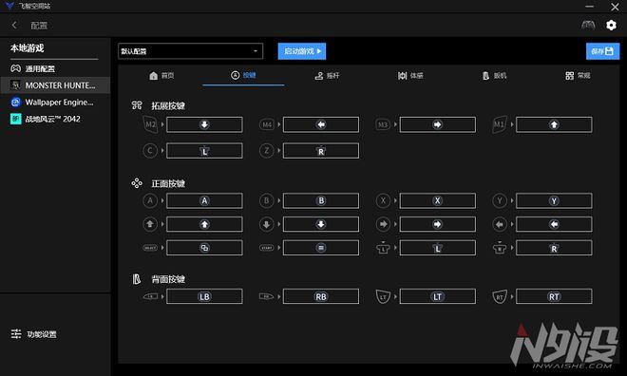Switch to the trigger tab
This screenshot has height=376, width=627.
click(x=494, y=76)
